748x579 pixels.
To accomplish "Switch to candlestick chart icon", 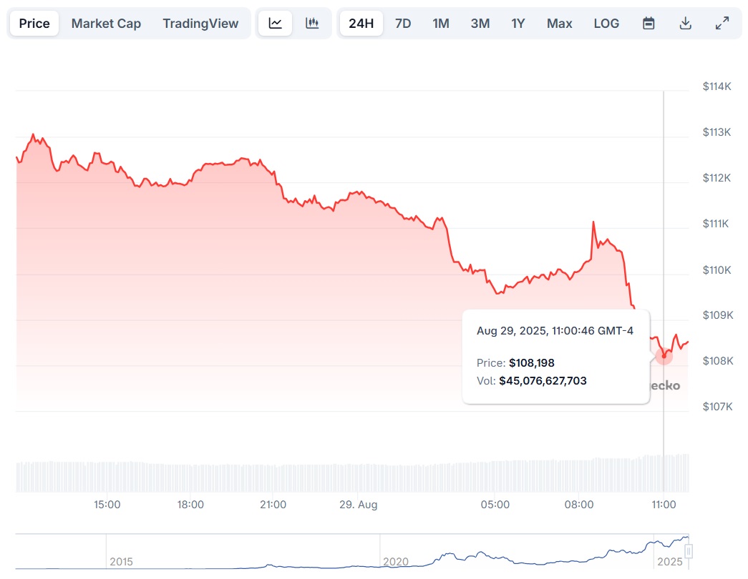I will [312, 24].
